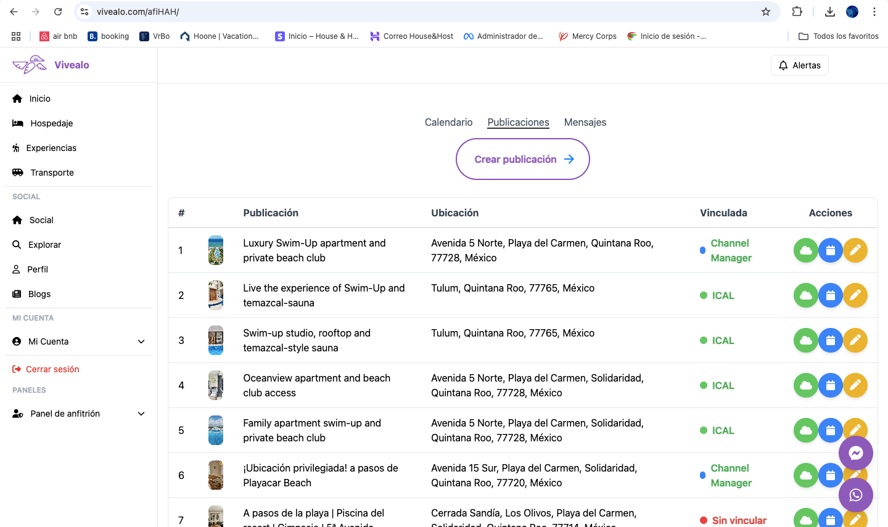The image size is (888, 527).
Task: Open the browser extensions puzzle icon
Action: [x=797, y=12]
